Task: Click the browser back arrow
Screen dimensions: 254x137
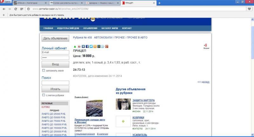Action: pos(3,9)
